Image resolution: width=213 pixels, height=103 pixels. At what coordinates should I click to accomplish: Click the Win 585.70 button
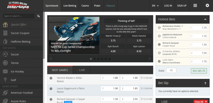click(x=199, y=71)
